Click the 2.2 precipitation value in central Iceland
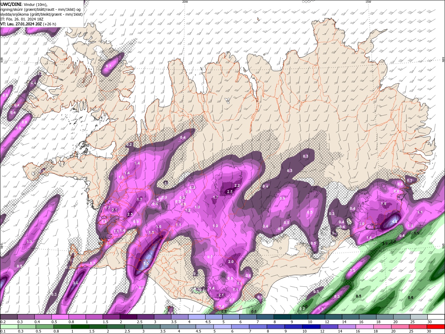Image resolution: width=445 pixels, height=334 pixels. point(237,185)
